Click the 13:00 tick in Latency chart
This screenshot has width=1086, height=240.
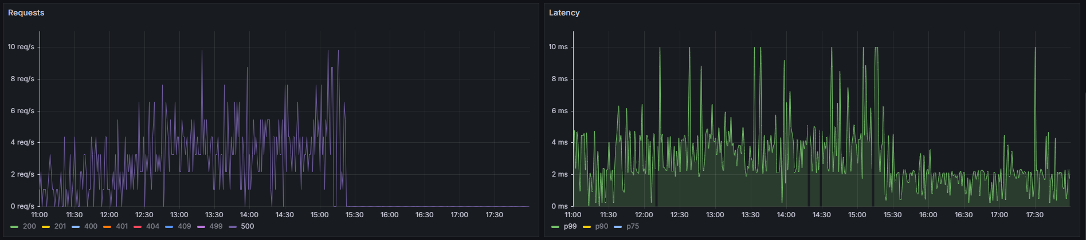click(715, 215)
